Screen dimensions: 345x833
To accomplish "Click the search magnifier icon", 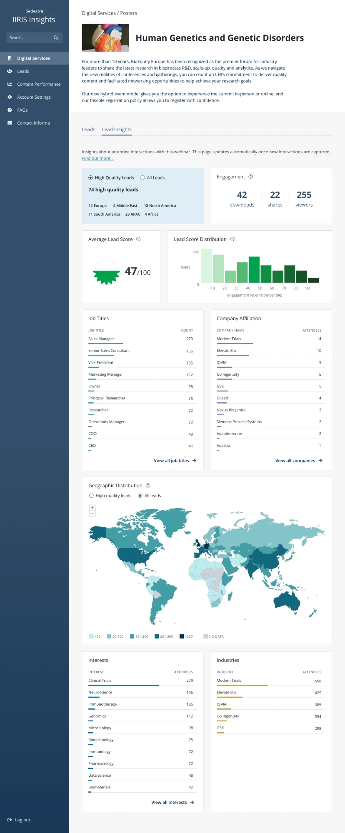I will coord(56,38).
